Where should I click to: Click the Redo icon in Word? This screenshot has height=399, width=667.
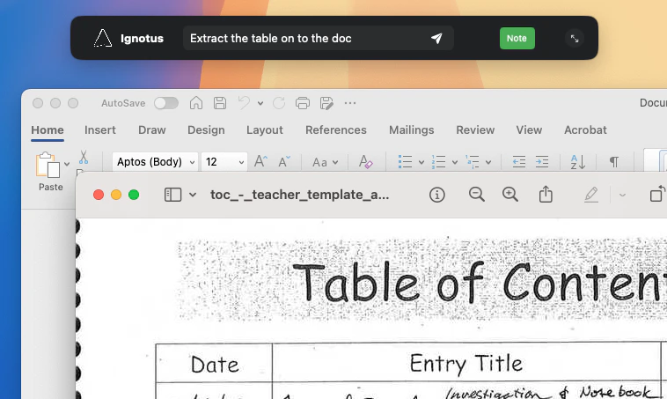pos(279,103)
